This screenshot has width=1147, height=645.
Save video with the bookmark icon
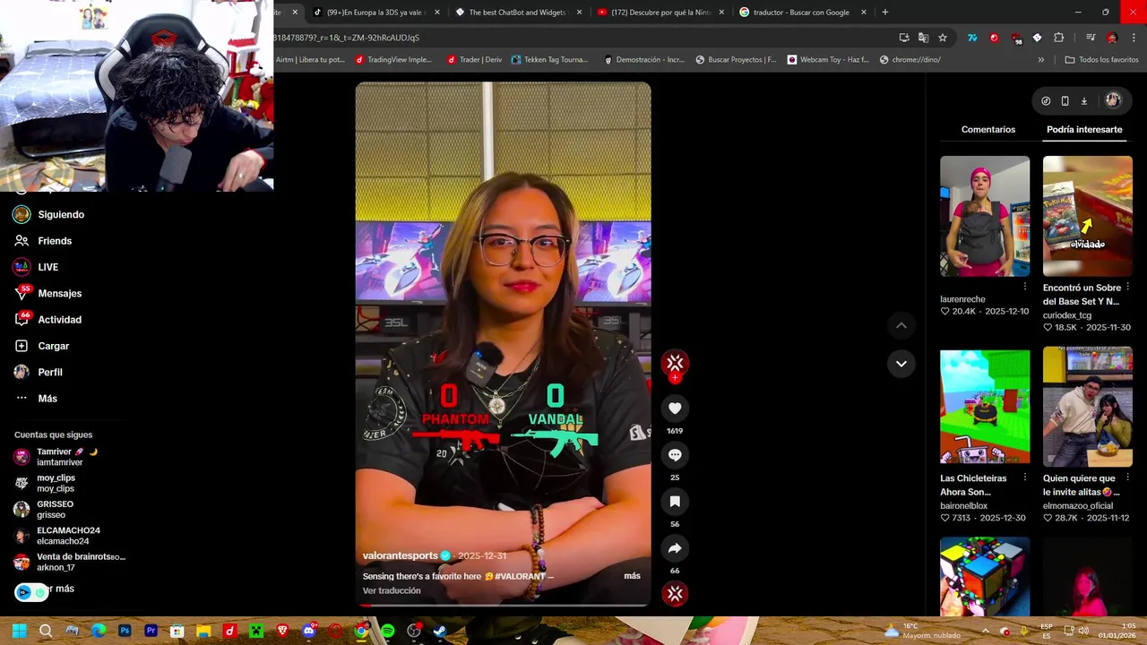pos(675,502)
